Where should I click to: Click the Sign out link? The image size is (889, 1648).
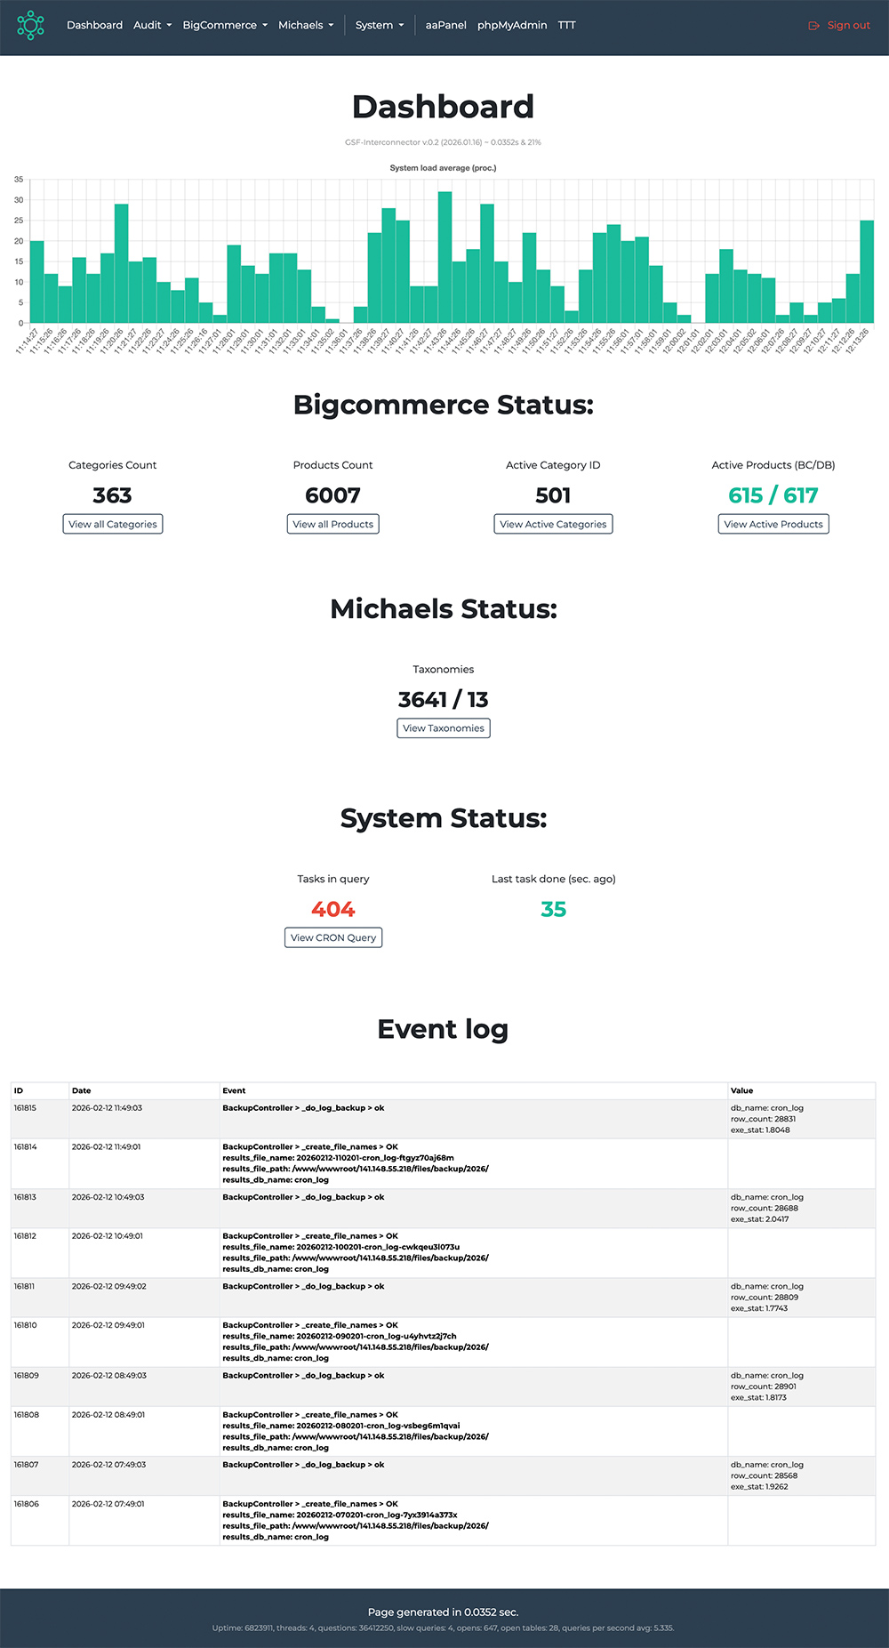click(848, 26)
